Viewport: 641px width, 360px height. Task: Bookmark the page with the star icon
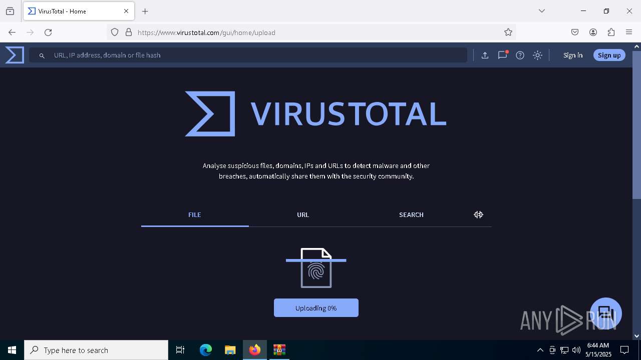coord(508,32)
